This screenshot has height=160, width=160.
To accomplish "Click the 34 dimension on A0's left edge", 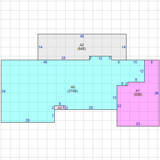I will coord(4,91).
